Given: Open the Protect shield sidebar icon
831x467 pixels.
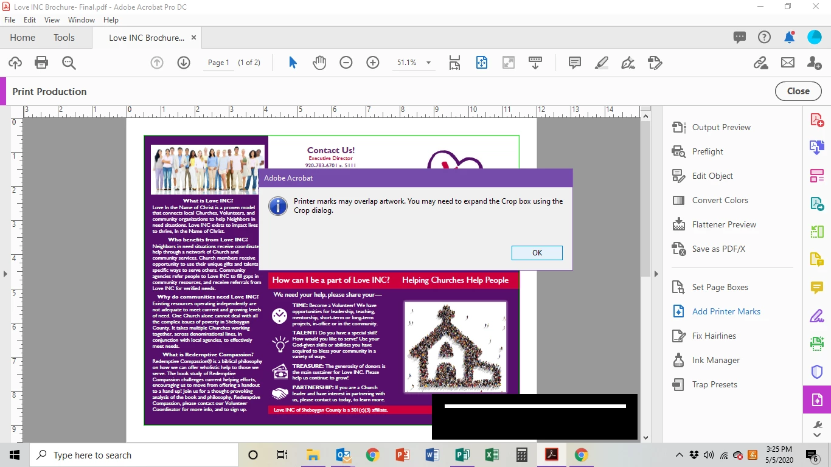Looking at the screenshot, I should [817, 372].
